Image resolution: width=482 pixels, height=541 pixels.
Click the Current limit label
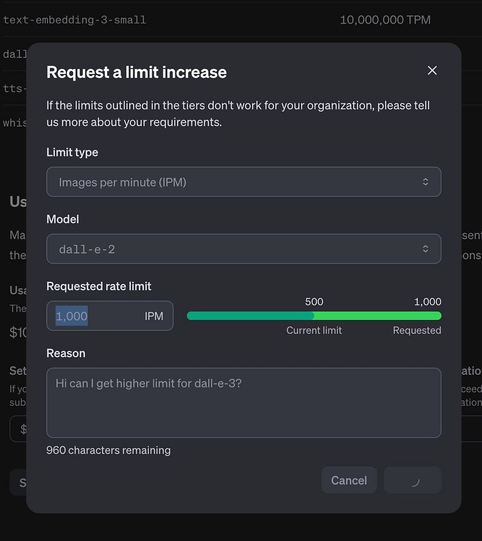314,331
